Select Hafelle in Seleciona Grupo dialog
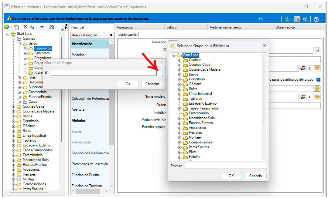 pos(194,157)
